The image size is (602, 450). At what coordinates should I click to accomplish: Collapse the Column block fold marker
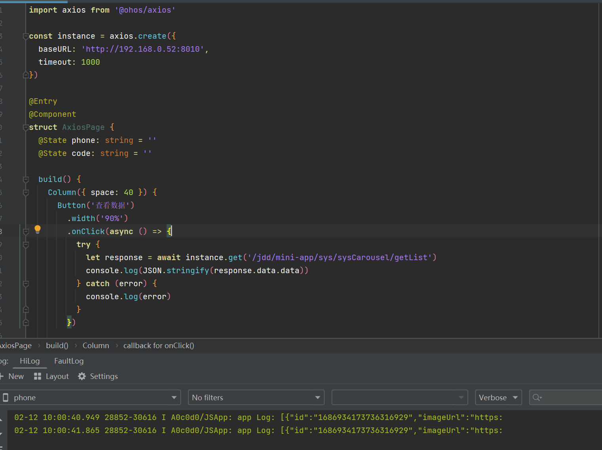click(x=26, y=192)
